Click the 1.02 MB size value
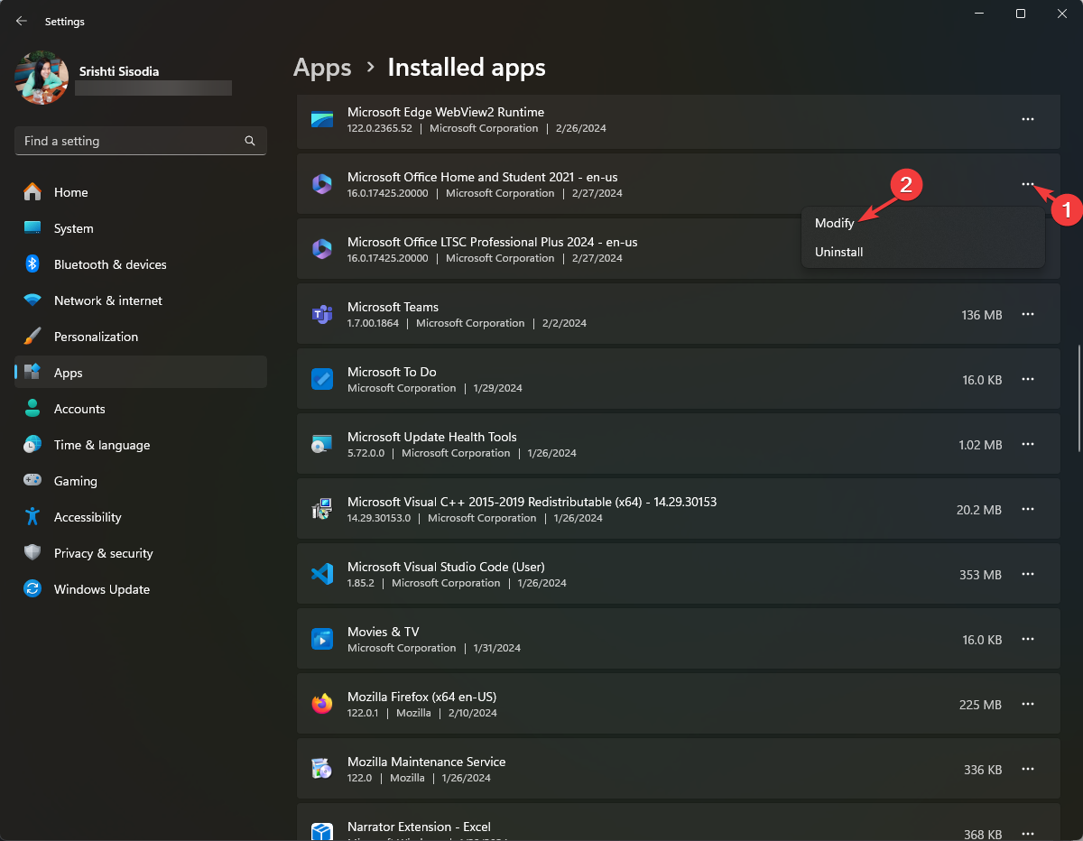Image resolution: width=1083 pixels, height=841 pixels. [x=980, y=445]
